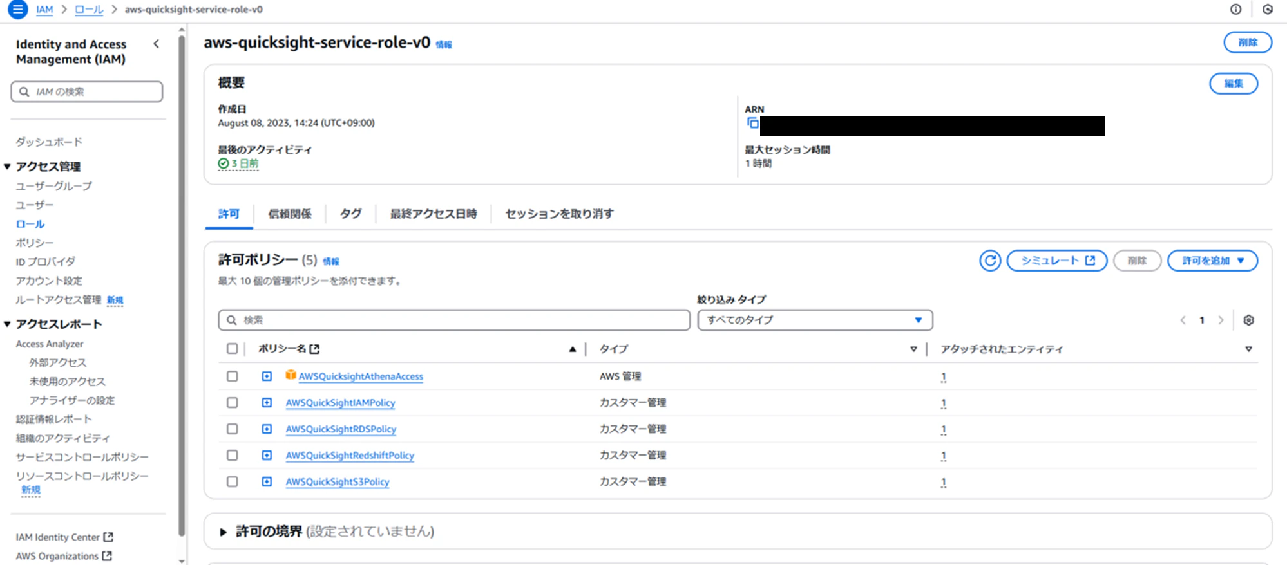This screenshot has height=565, width=1287.
Task: Sort by ポリシー名 column arrow
Action: tap(572, 349)
